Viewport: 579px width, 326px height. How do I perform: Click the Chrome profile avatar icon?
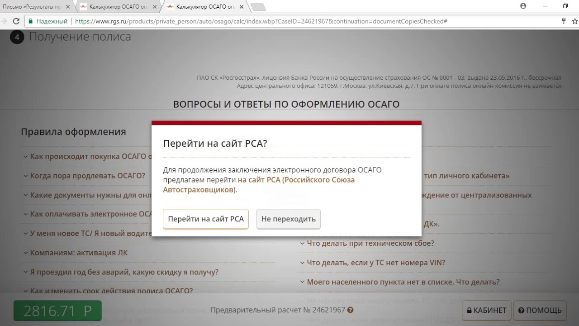click(523, 6)
